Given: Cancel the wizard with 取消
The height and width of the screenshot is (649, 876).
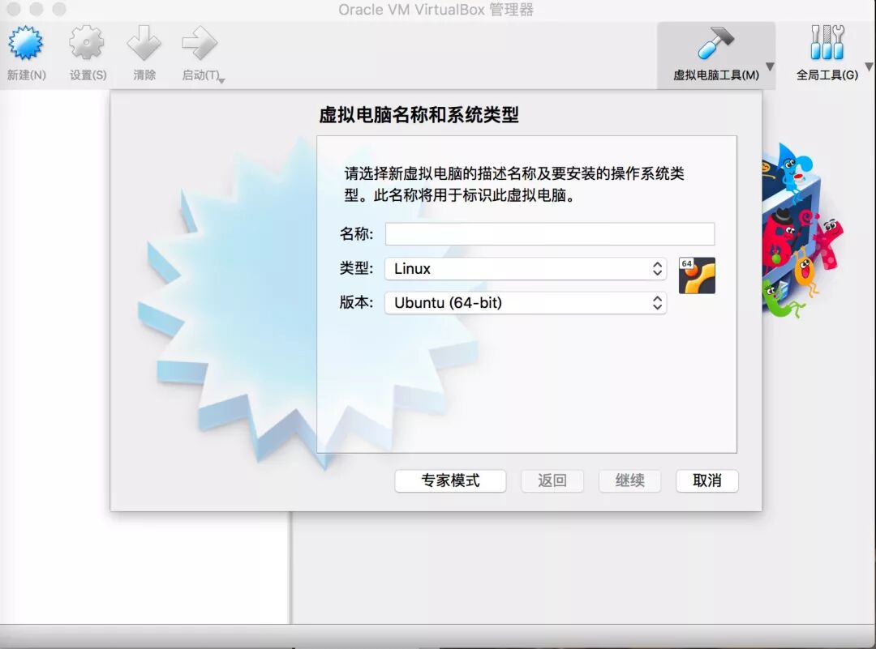Looking at the screenshot, I should (706, 480).
